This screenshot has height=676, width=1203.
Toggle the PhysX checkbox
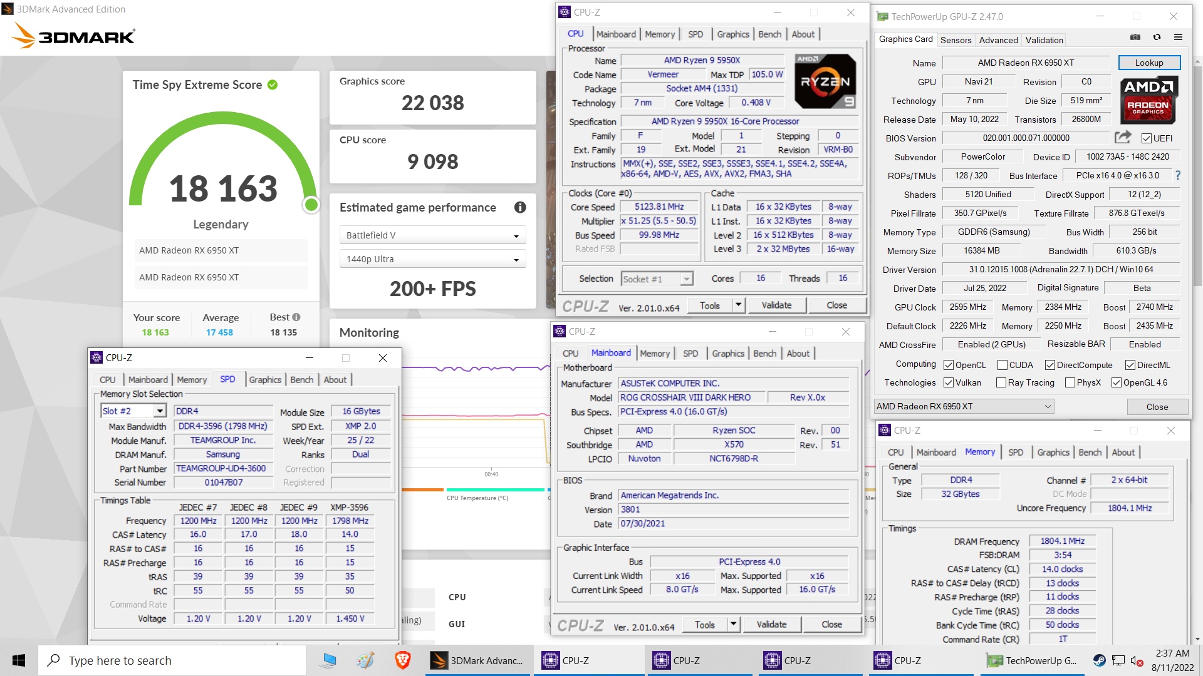click(1070, 382)
